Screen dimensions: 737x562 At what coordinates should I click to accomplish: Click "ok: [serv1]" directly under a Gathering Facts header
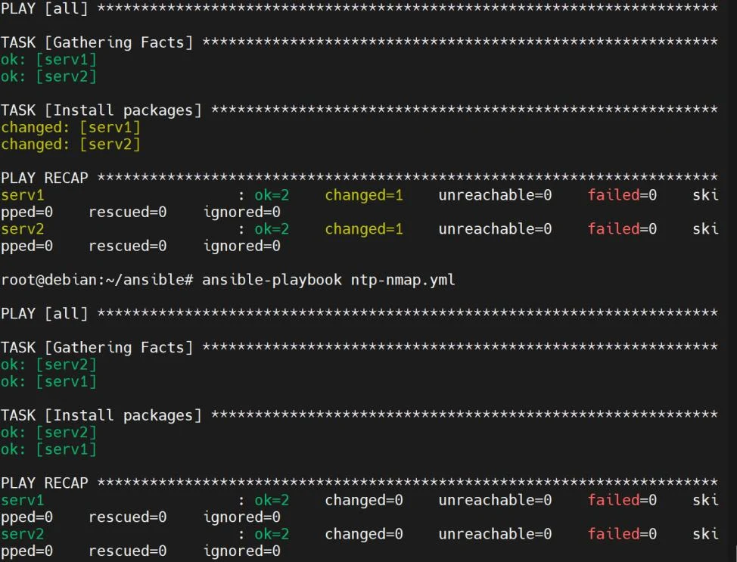(x=49, y=60)
